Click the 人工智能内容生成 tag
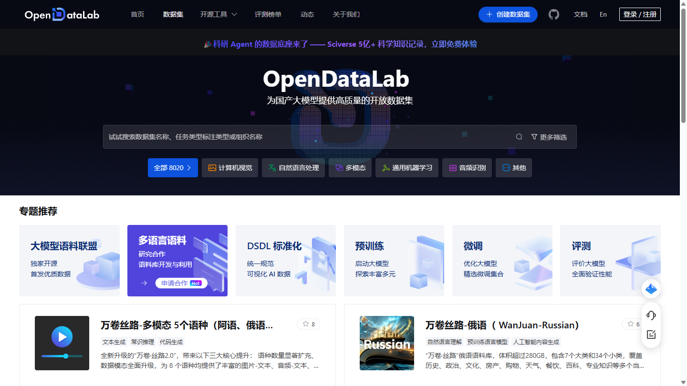This screenshot has width=687, height=386. (536, 342)
